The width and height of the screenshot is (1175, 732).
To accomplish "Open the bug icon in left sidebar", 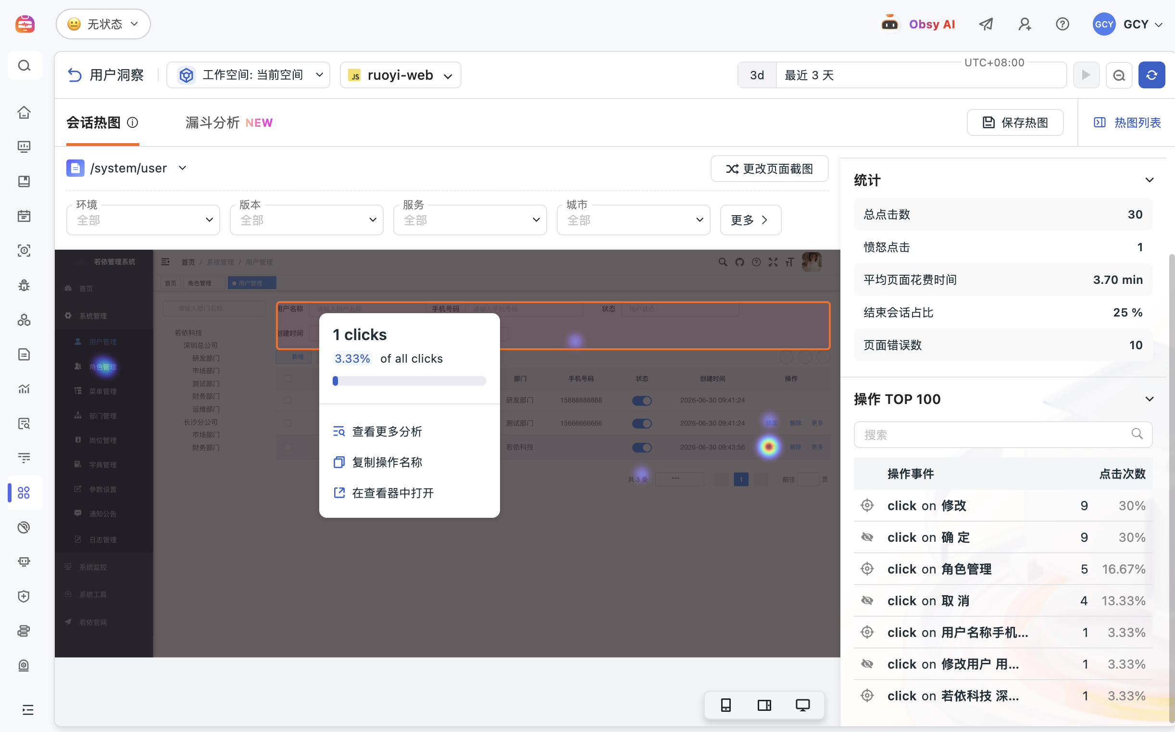I will click(24, 285).
